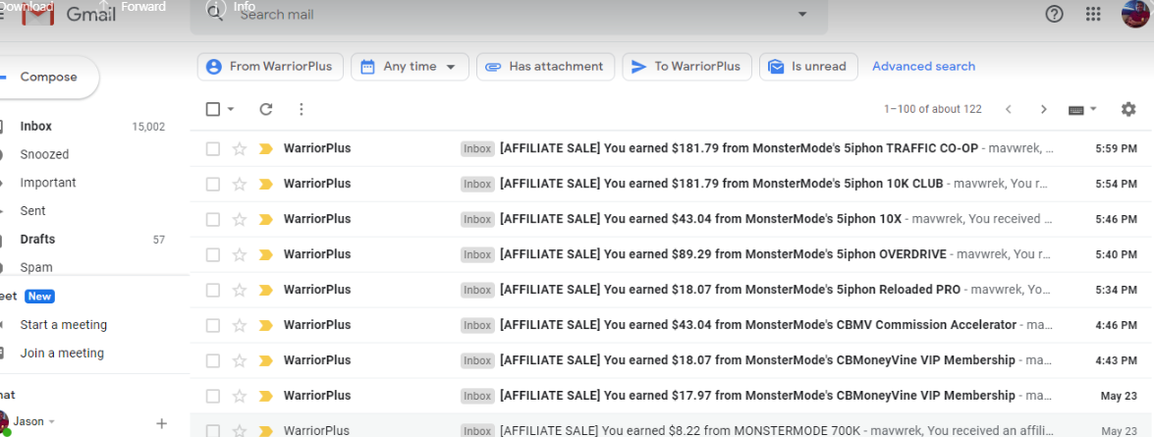This screenshot has width=1154, height=437.
Task: Click importance marker on 5iphon 10X email
Action: pyautogui.click(x=266, y=219)
